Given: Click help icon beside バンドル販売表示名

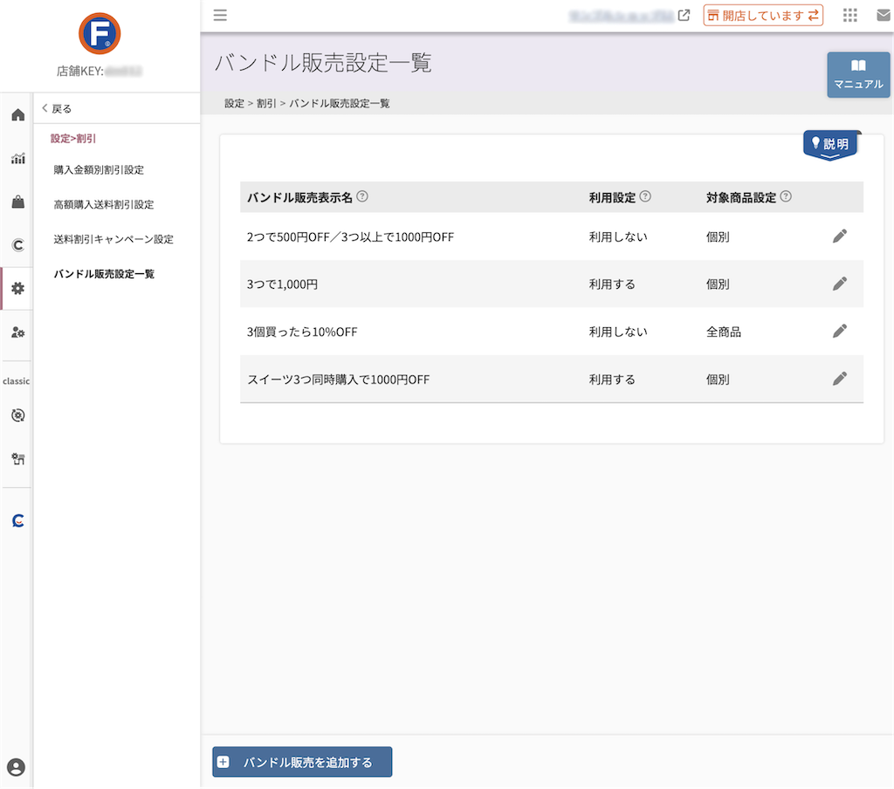Looking at the screenshot, I should click(x=362, y=196).
